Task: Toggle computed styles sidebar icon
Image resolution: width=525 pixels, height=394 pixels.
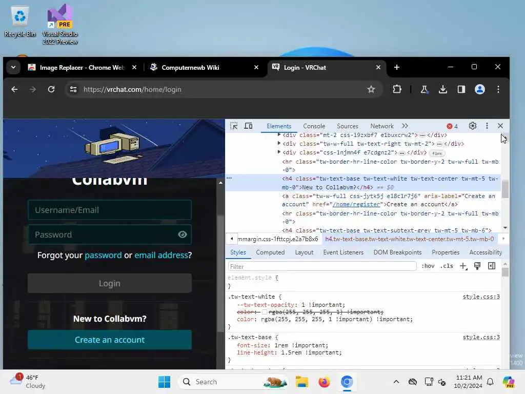Action: [492, 266]
